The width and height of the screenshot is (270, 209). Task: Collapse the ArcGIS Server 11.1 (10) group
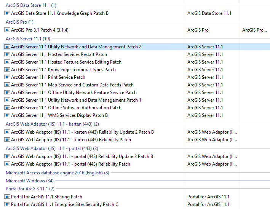tap(28, 38)
